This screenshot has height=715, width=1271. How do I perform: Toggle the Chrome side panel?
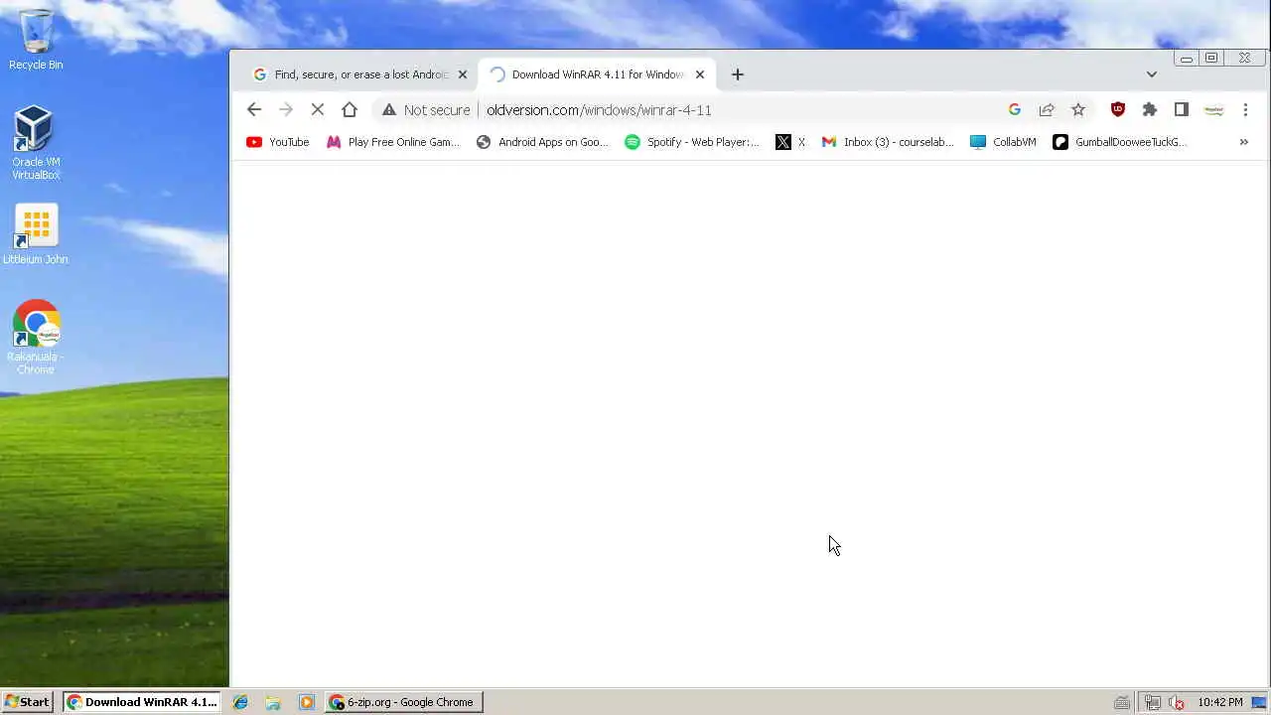pos(1182,110)
